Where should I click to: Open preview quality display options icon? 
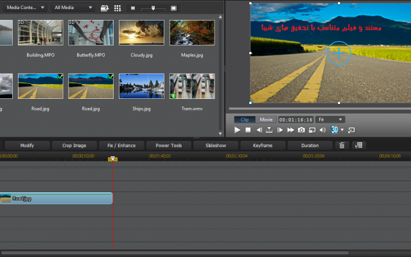[312, 130]
